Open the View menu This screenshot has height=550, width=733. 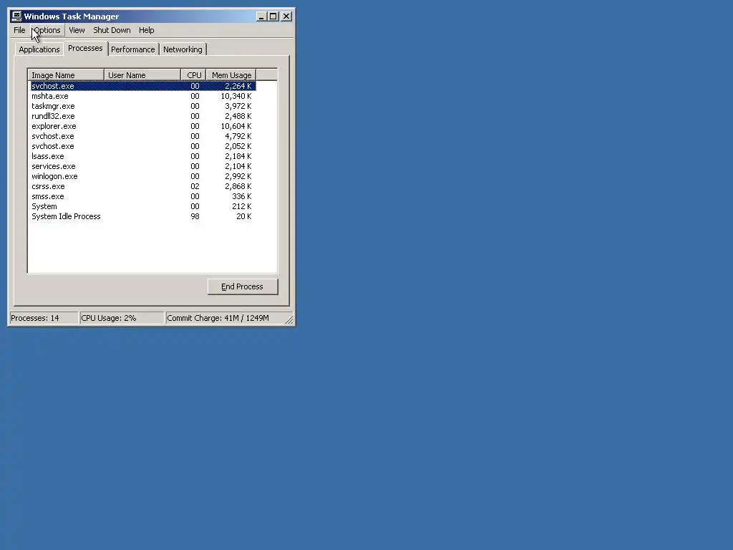(77, 30)
